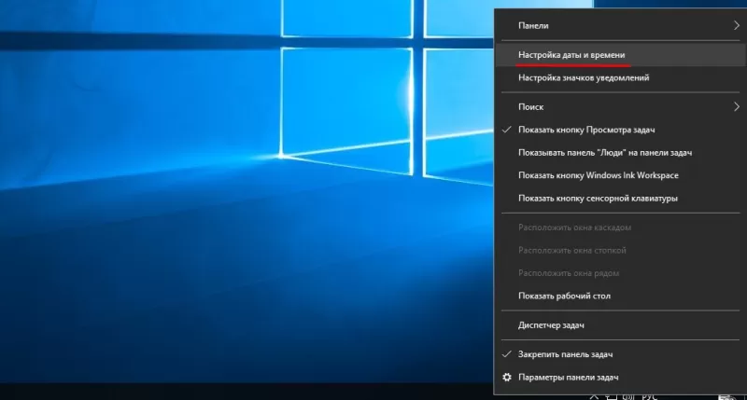Image resolution: width=747 pixels, height=400 pixels.
Task: Click the РУС language indicator
Action: tap(650, 396)
